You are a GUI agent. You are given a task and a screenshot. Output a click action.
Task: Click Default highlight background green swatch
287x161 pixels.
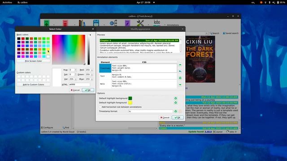[130, 98]
